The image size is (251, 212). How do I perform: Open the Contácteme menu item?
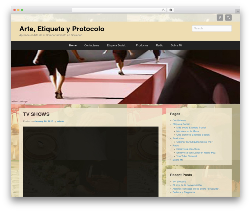pyautogui.click(x=92, y=45)
